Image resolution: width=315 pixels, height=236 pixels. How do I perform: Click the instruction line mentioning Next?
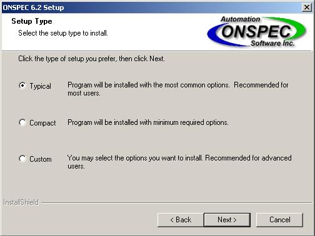91,59
